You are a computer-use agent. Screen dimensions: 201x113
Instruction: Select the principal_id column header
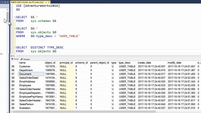(66, 63)
